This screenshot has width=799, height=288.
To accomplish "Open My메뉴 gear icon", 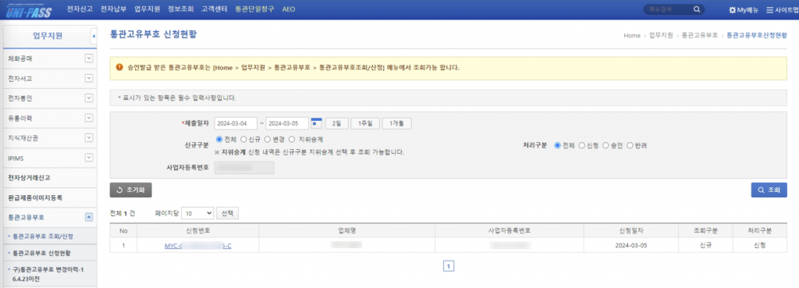I will [x=733, y=9].
